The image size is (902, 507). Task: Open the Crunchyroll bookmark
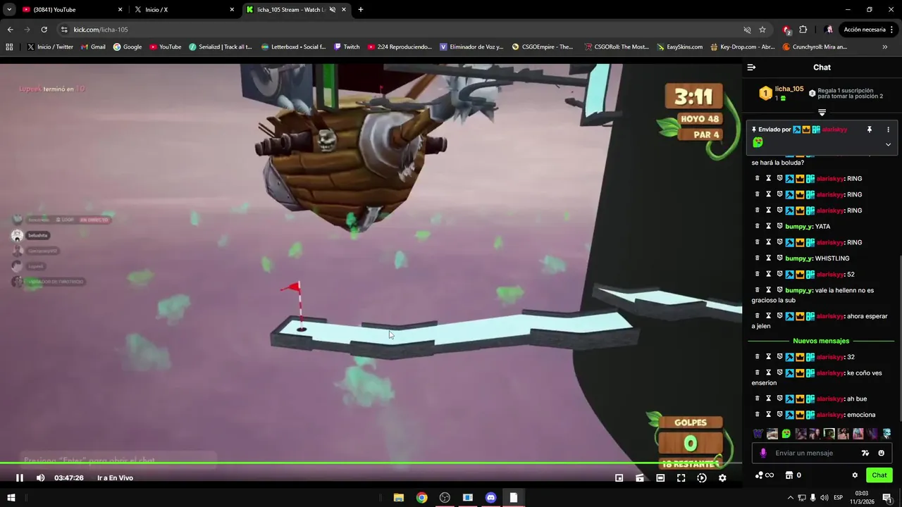(814, 47)
